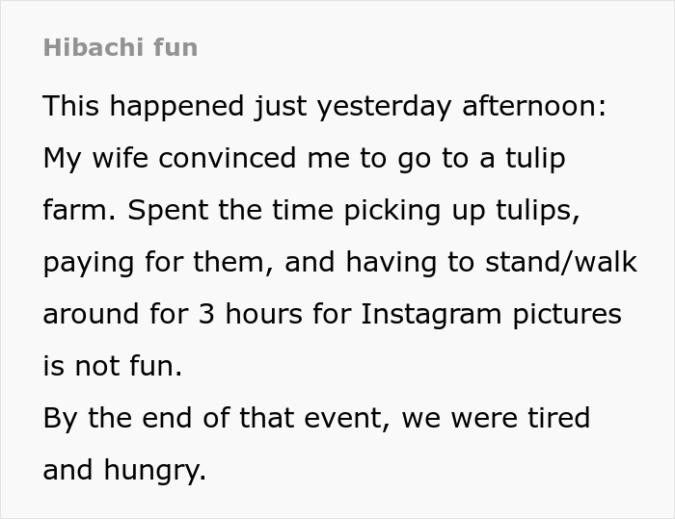Screen dimensions: 675x519
Task: Click the word "By" starting the last sentence
Action: pos(57,419)
